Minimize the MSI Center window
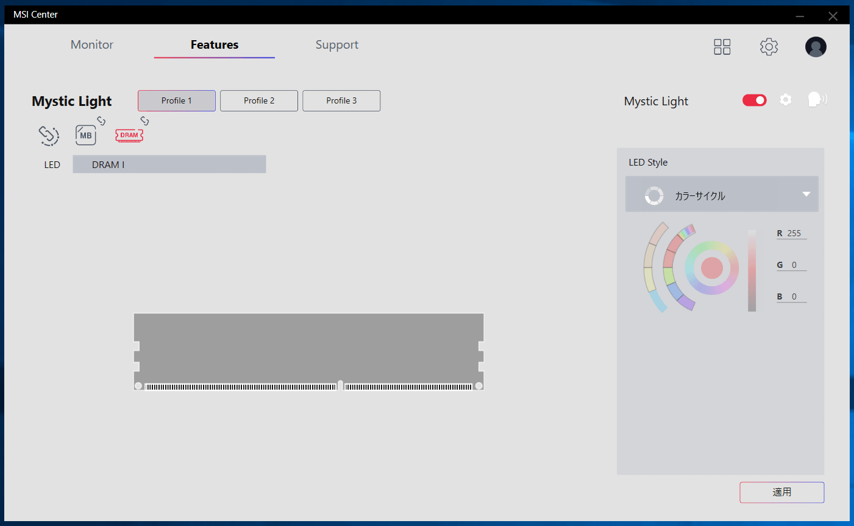854x526 pixels. (x=800, y=16)
